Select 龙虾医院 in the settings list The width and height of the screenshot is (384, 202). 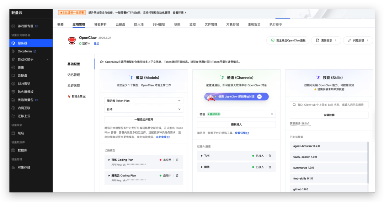point(74,86)
